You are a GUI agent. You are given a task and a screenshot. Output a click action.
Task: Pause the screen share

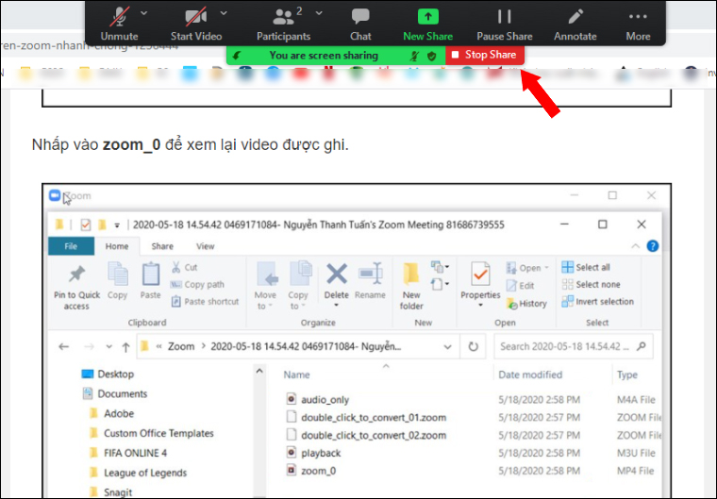pos(505,17)
